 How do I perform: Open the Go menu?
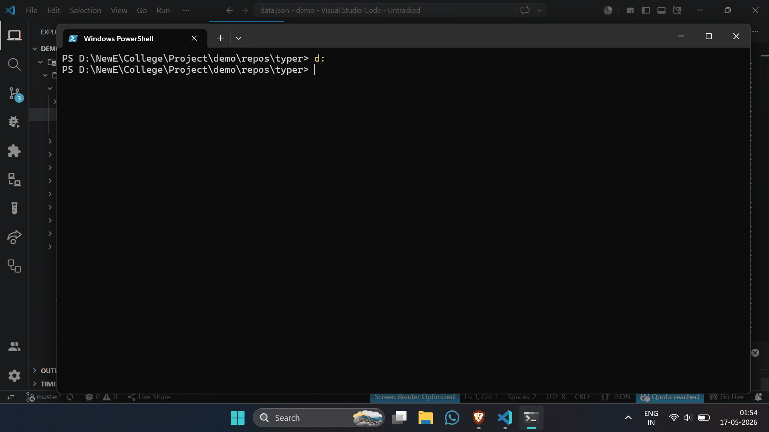coord(142,10)
